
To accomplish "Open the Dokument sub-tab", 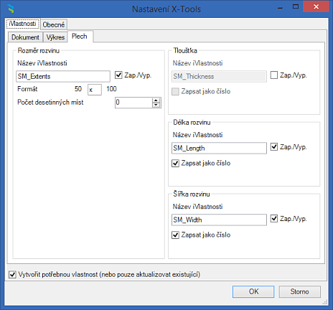I will pyautogui.click(x=25, y=37).
